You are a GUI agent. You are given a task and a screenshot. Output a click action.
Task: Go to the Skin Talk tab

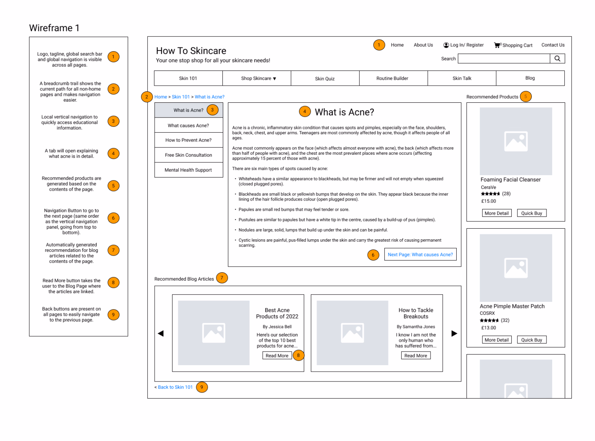coord(462,78)
